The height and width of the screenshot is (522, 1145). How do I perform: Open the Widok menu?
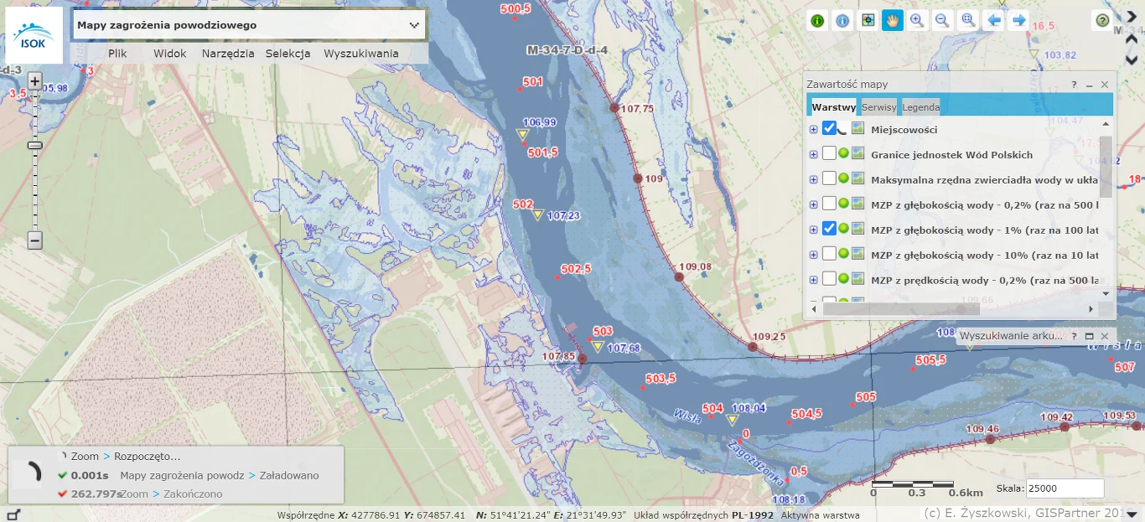click(170, 54)
